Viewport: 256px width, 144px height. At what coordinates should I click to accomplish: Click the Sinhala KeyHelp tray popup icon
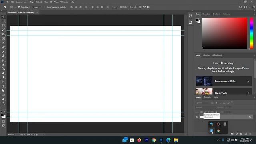click(x=212, y=131)
